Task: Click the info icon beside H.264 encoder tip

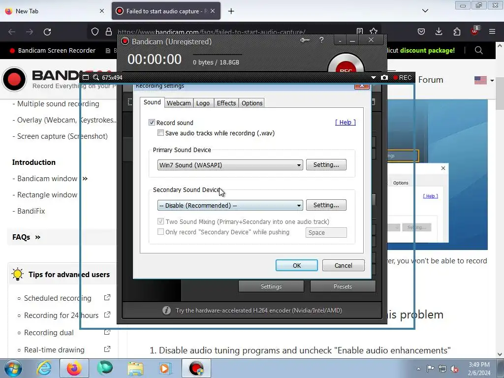Action: click(166, 310)
